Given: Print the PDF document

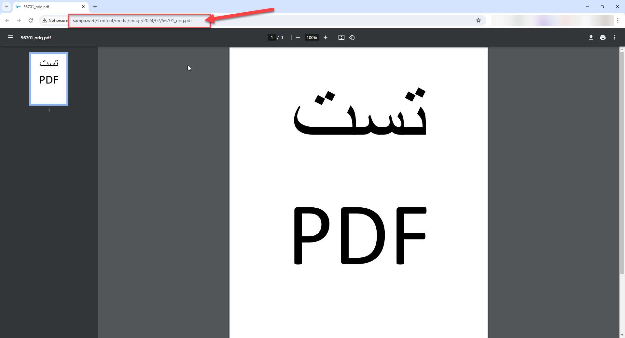Looking at the screenshot, I should click(603, 37).
